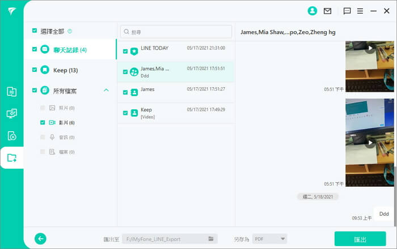
Task: Select the restore backup sidebar icon
Action: (x=12, y=136)
